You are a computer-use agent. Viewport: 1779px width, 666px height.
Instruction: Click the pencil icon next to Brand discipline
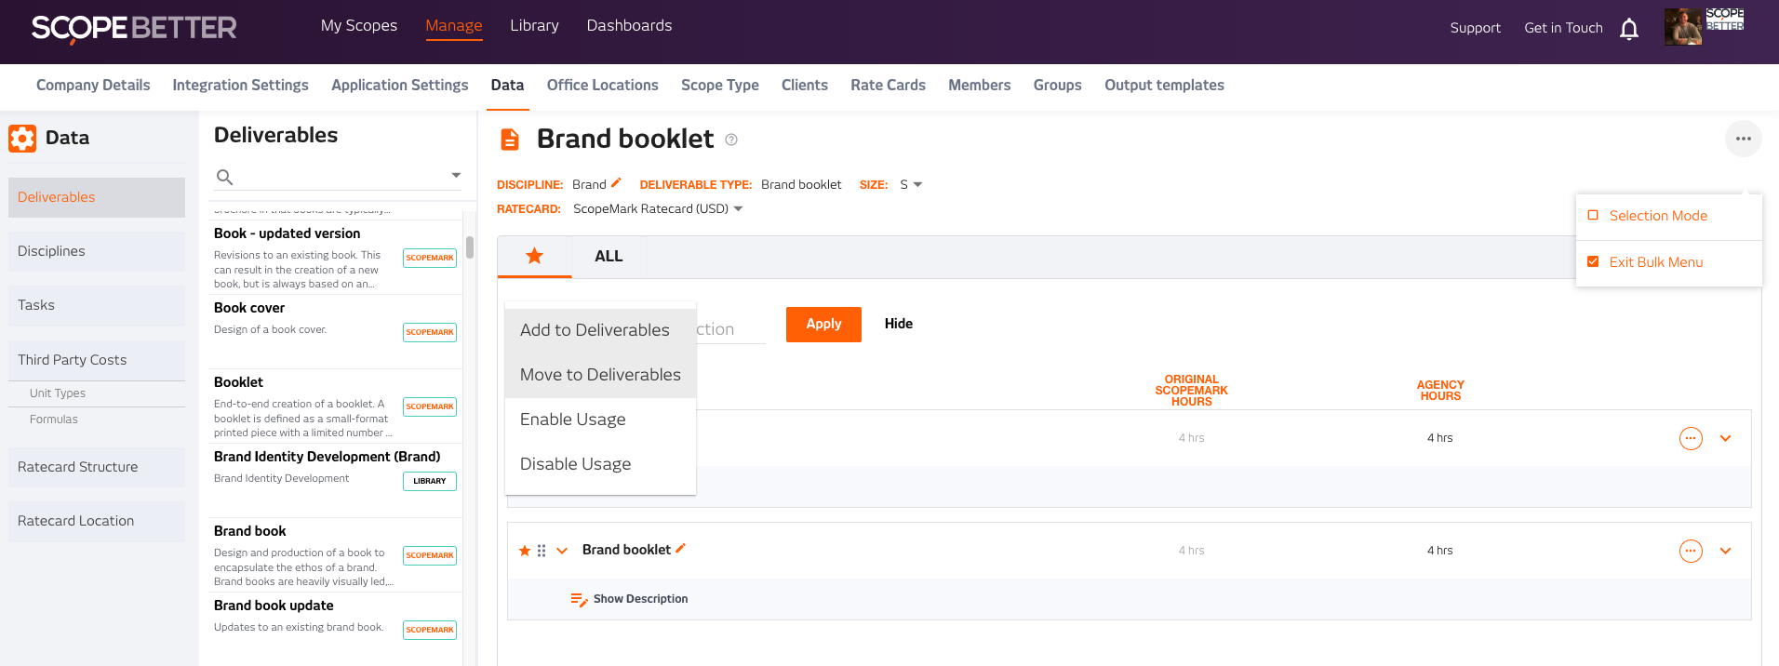tap(616, 183)
